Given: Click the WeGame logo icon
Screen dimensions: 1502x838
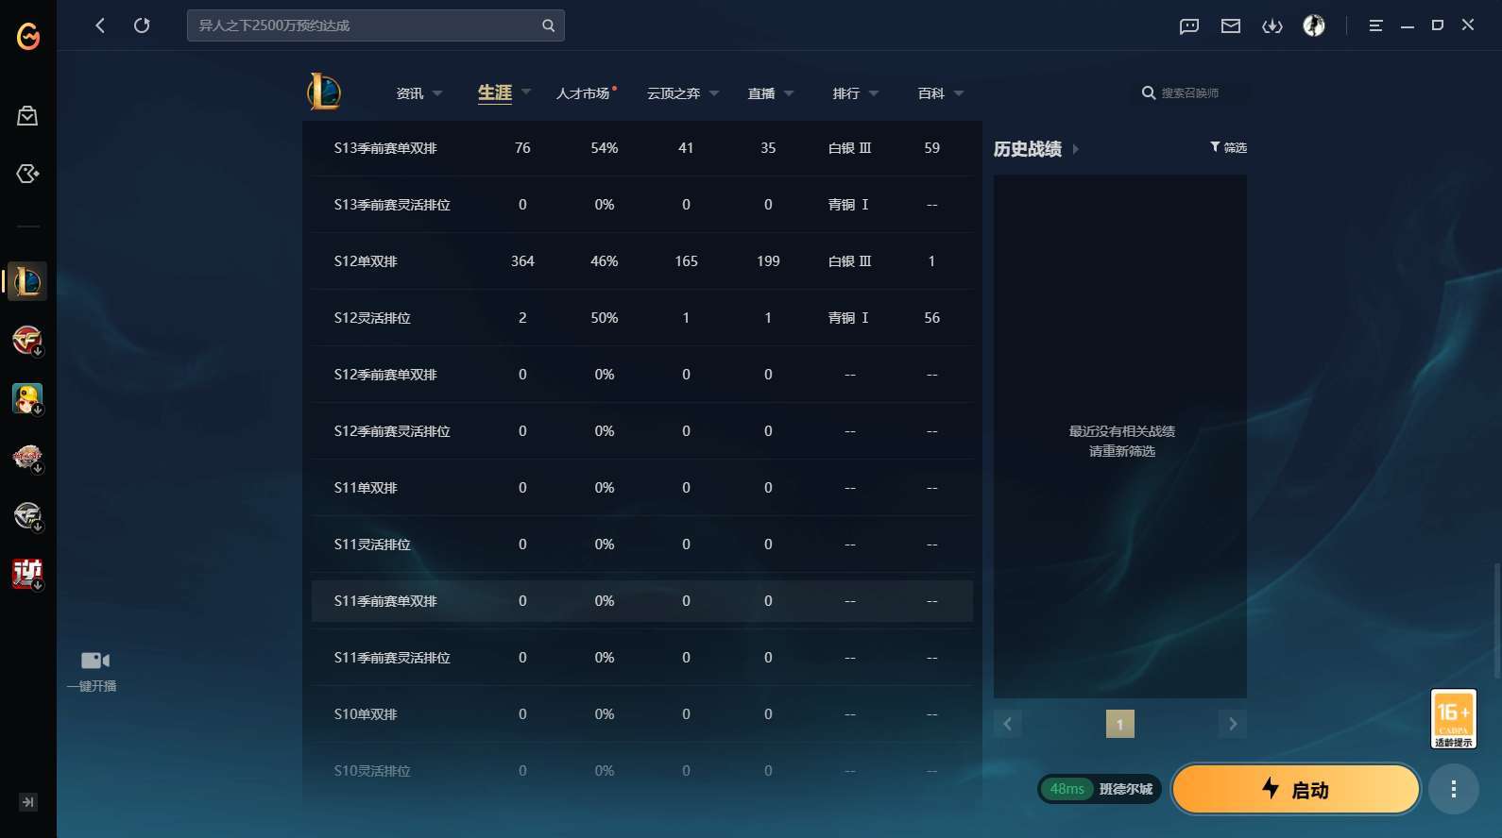Looking at the screenshot, I should point(28,36).
